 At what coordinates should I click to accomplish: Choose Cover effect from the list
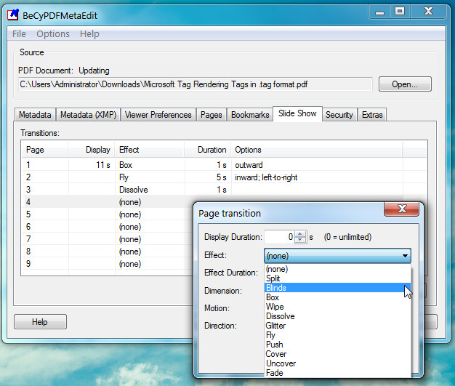337,354
